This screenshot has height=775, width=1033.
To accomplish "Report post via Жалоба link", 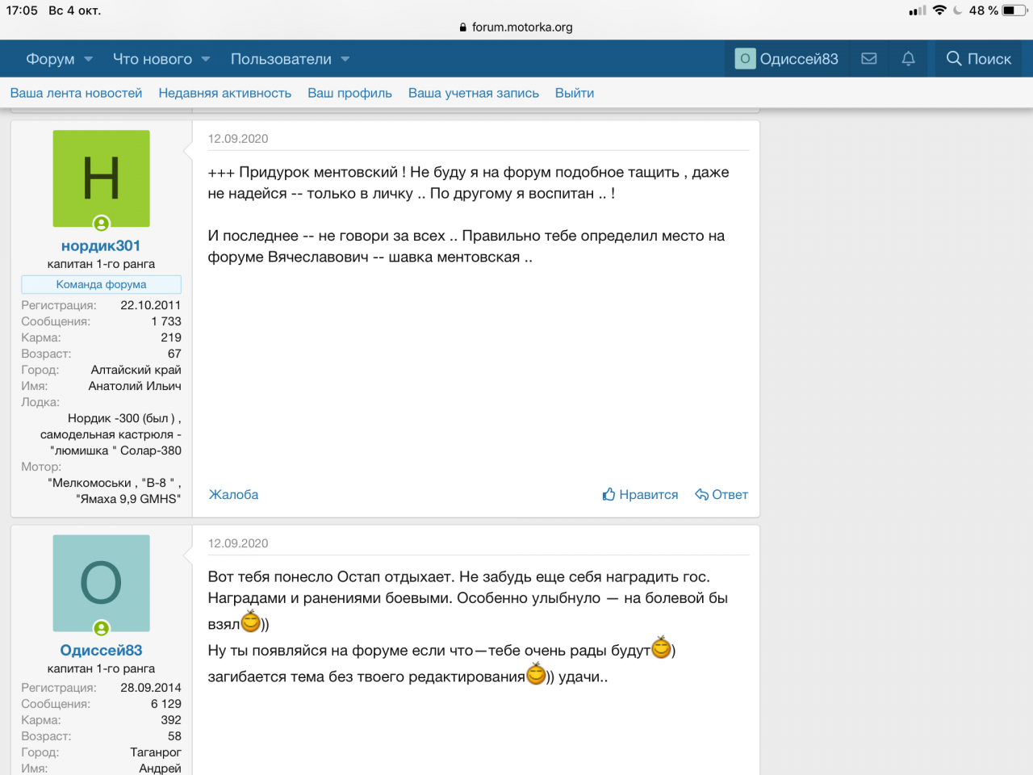I will click(x=233, y=494).
